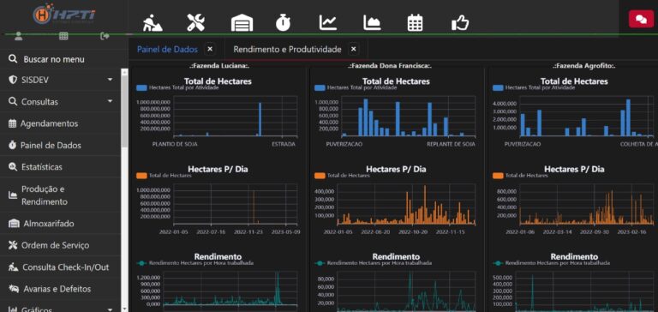Click the logout icon under the logo
The height and width of the screenshot is (312, 658).
coord(105,36)
